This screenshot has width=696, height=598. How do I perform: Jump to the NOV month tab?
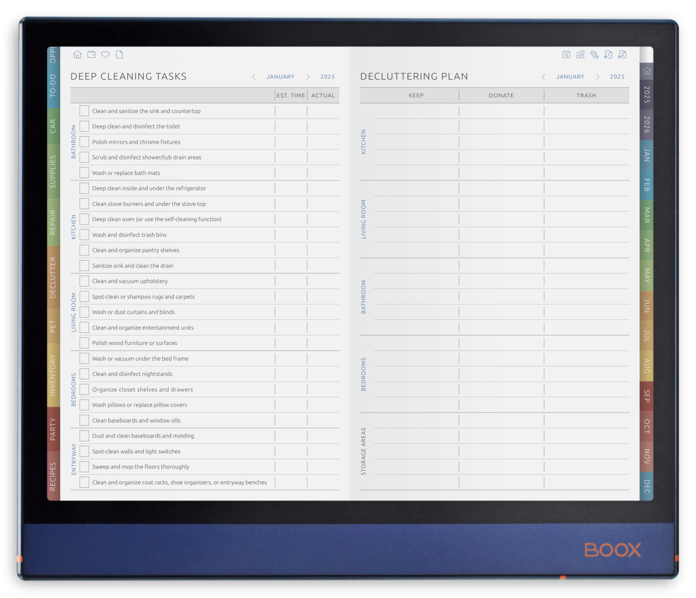(x=646, y=457)
